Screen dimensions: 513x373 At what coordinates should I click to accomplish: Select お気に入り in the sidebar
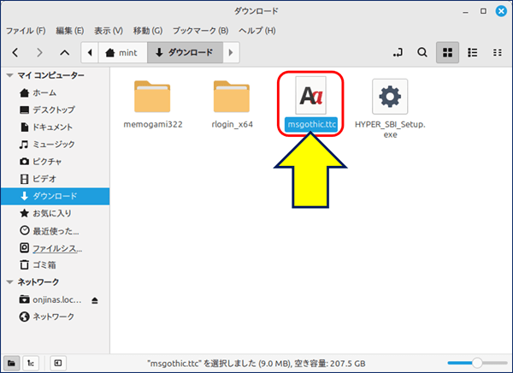click(55, 214)
